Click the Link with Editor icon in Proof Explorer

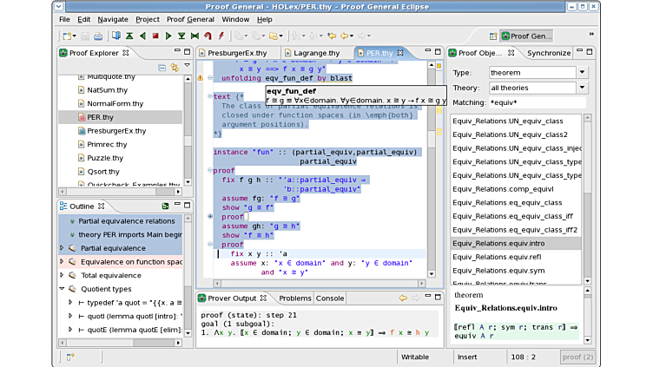[x=175, y=67]
